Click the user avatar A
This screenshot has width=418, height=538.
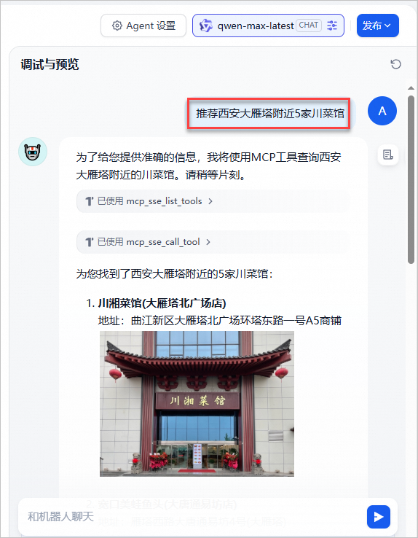(382, 111)
